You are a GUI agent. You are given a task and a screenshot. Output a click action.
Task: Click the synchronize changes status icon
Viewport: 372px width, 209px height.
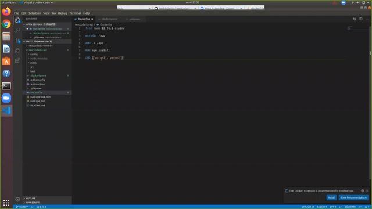tap(32, 207)
